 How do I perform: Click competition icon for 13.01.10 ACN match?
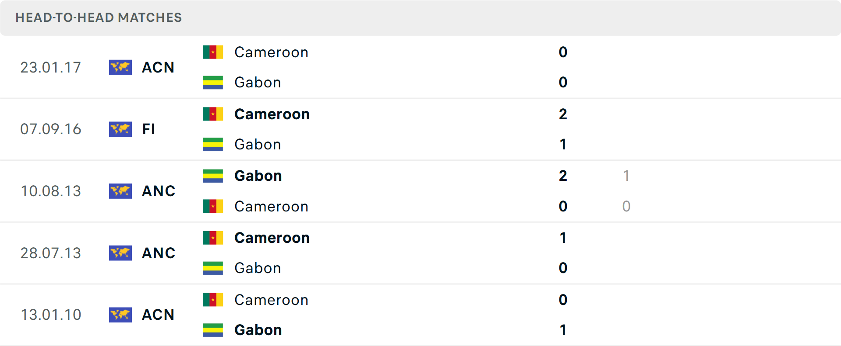point(120,315)
